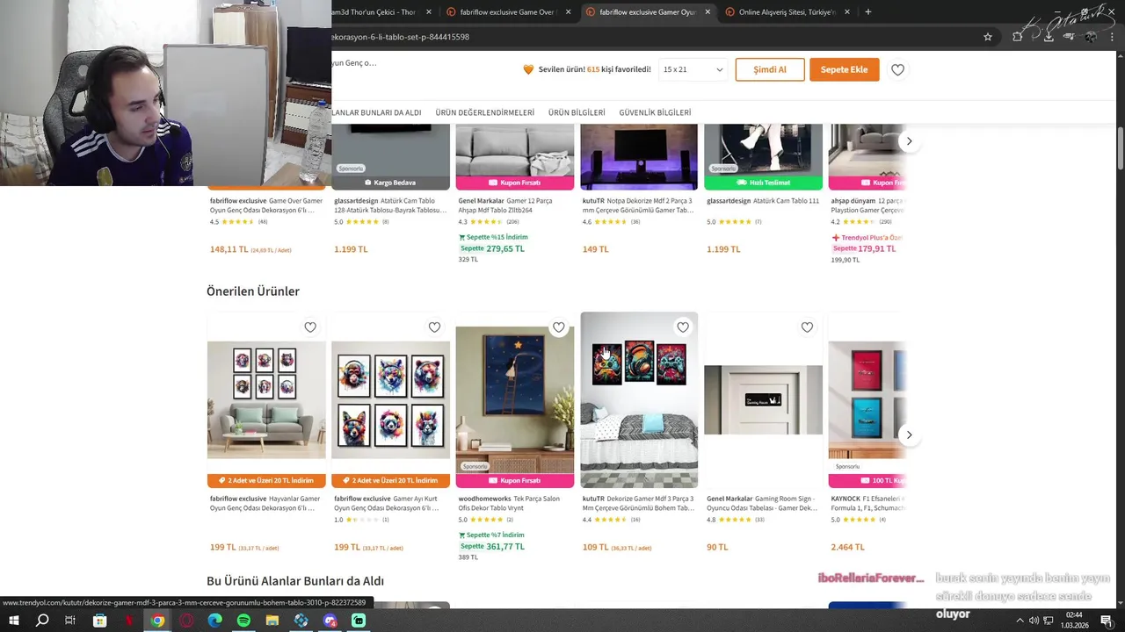Open Opera browser from taskbar
Image resolution: width=1125 pixels, height=632 pixels.
click(186, 621)
